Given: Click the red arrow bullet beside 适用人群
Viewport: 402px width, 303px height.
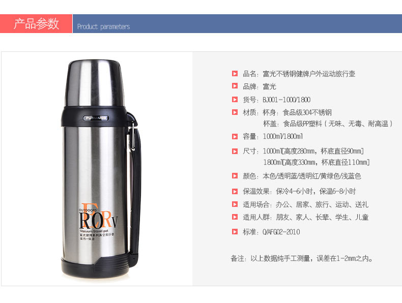Looking at the screenshot, I should click(x=235, y=217).
